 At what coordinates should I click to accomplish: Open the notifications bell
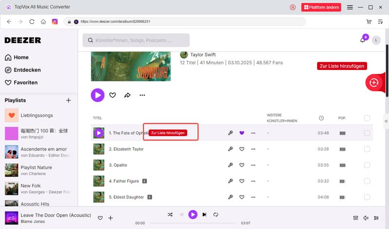pyautogui.click(x=363, y=40)
